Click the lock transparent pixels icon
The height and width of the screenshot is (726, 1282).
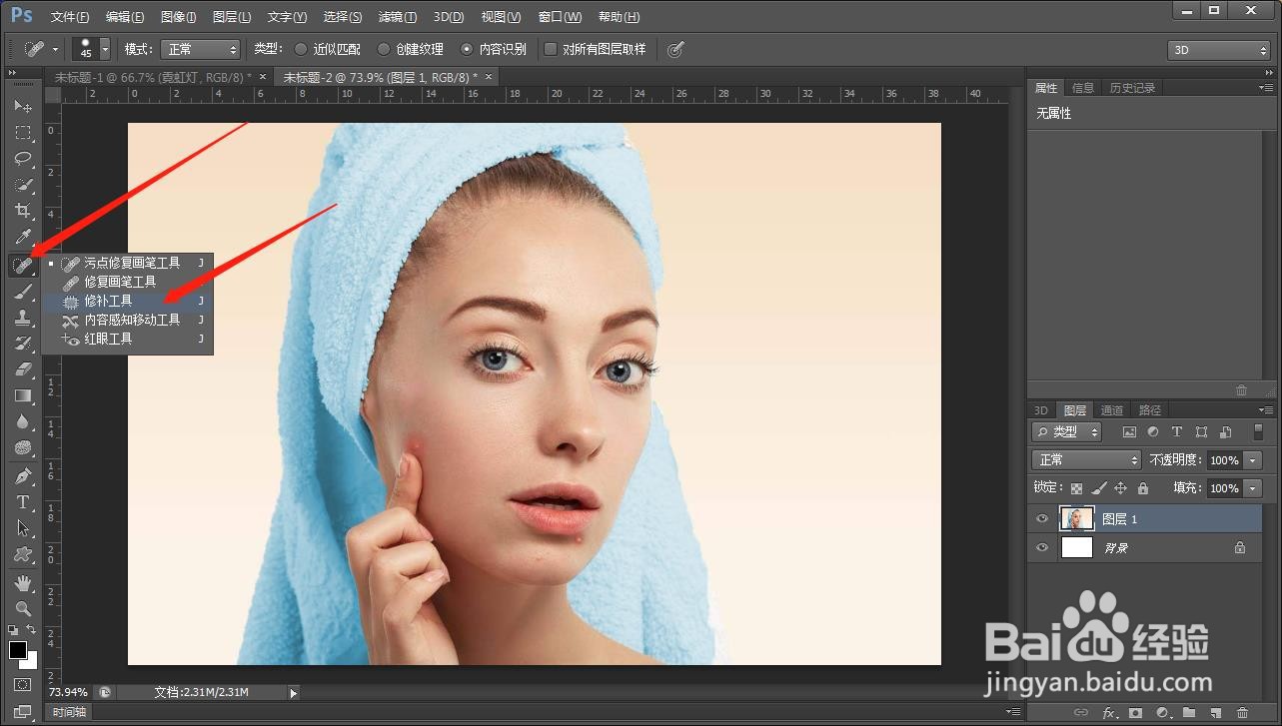point(1076,488)
